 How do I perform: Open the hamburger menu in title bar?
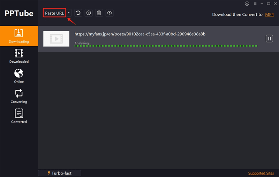point(255,3)
